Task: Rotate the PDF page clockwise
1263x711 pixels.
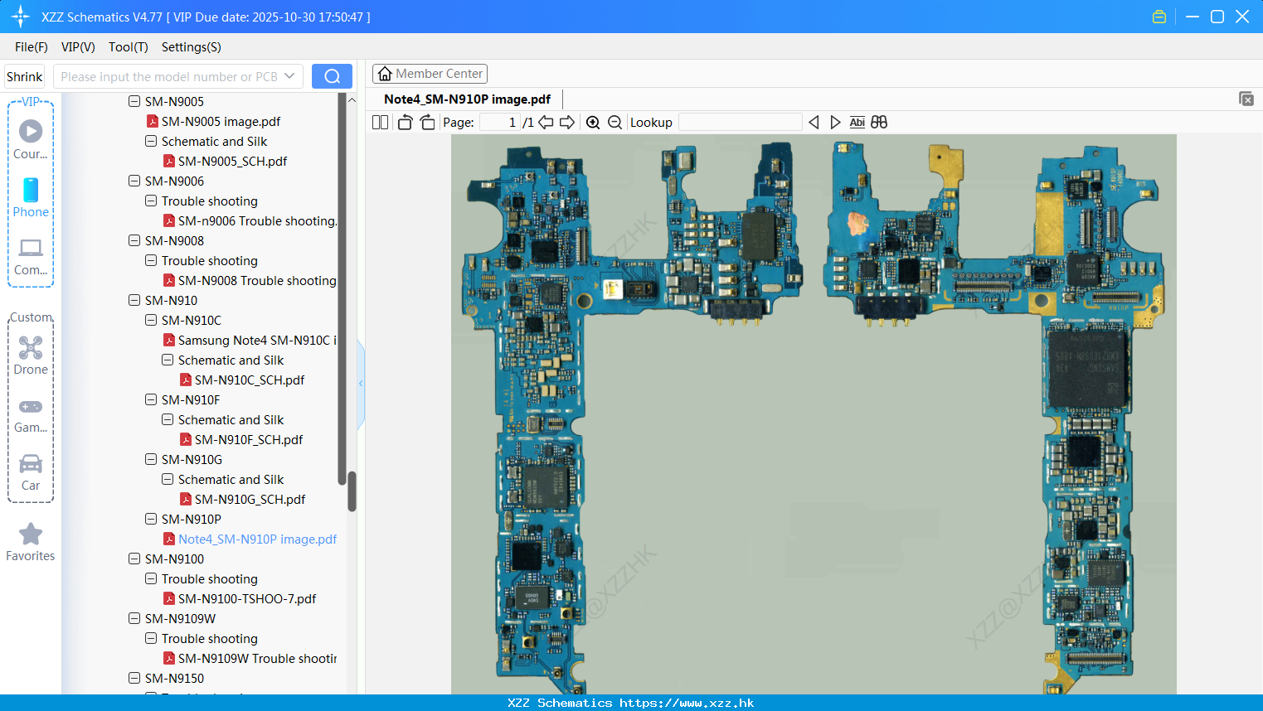Action: [x=426, y=122]
